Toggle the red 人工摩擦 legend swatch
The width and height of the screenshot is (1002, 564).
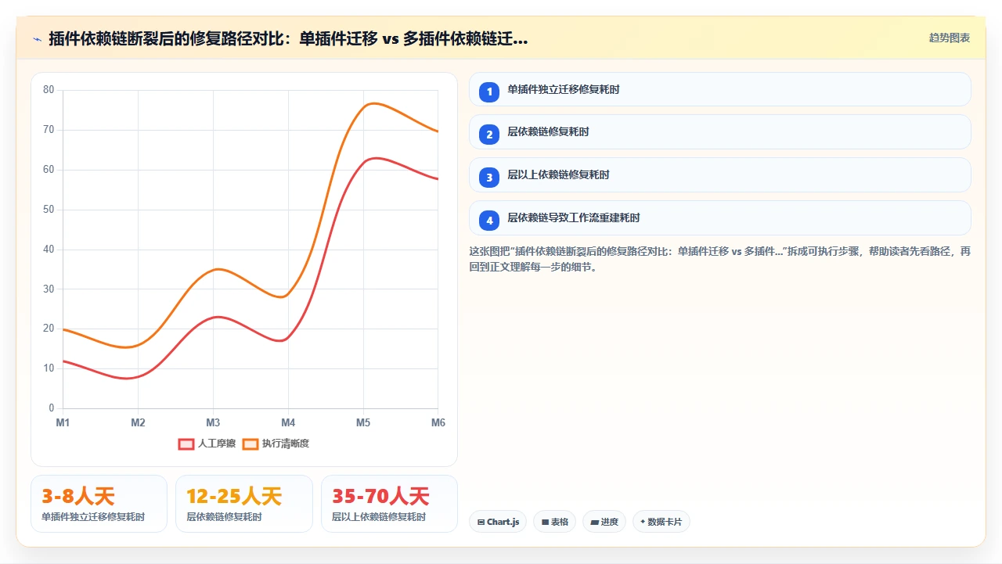[x=186, y=444]
